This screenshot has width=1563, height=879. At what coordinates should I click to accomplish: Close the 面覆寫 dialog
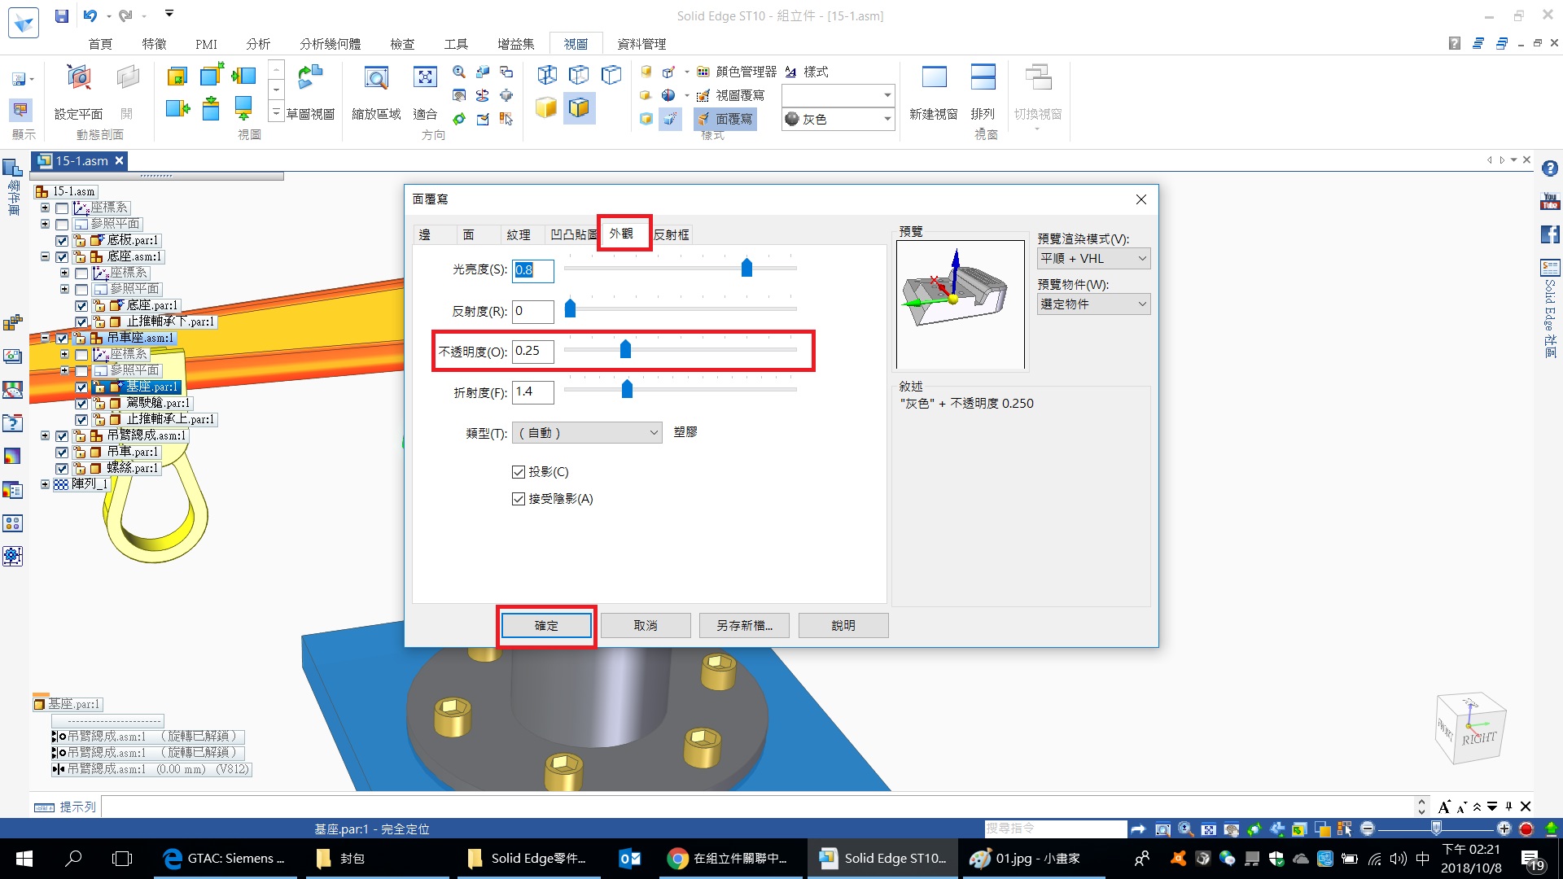1141,199
